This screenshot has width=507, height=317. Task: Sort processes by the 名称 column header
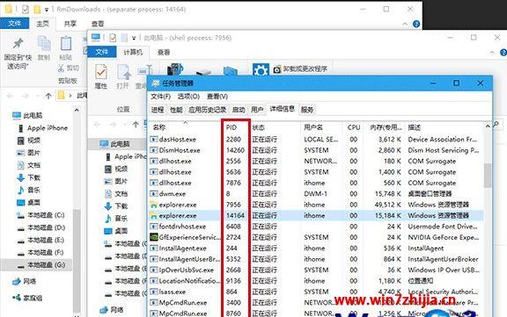point(159,127)
